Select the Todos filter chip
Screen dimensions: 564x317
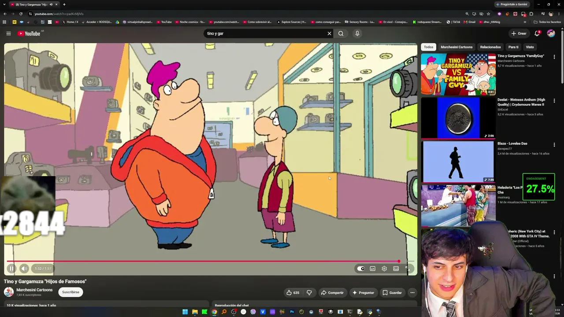(429, 47)
